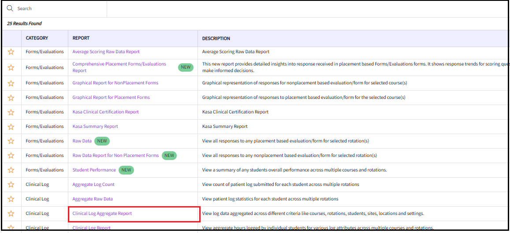Star the Comprehensive Placement Forms/Evaluations Report
This screenshot has width=510, height=233.
tap(11, 68)
